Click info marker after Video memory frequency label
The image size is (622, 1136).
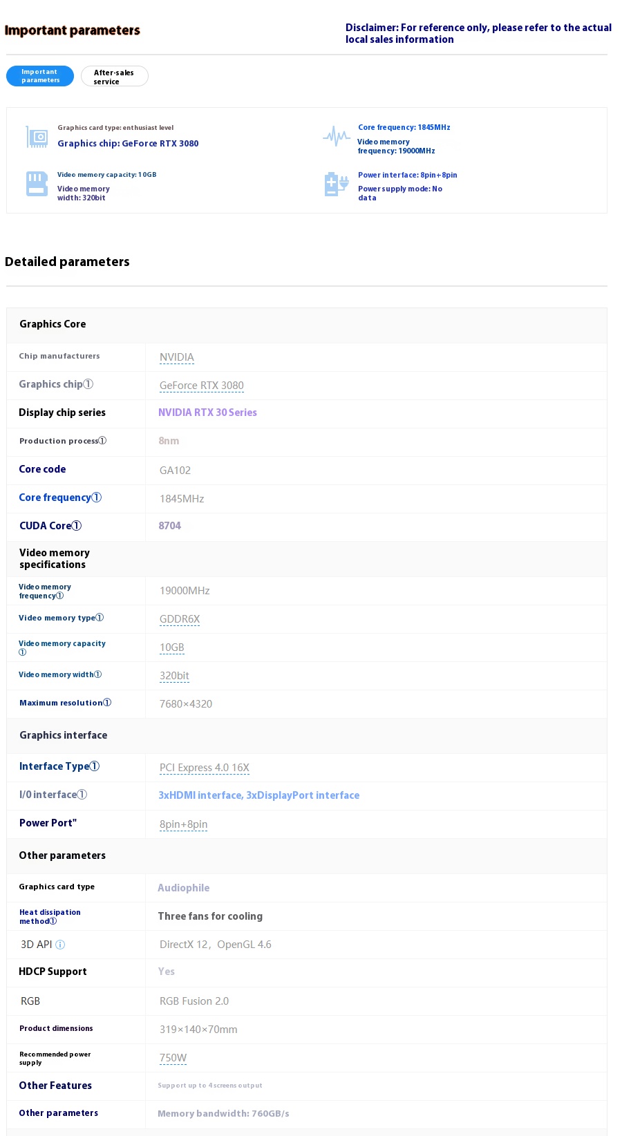tap(59, 596)
